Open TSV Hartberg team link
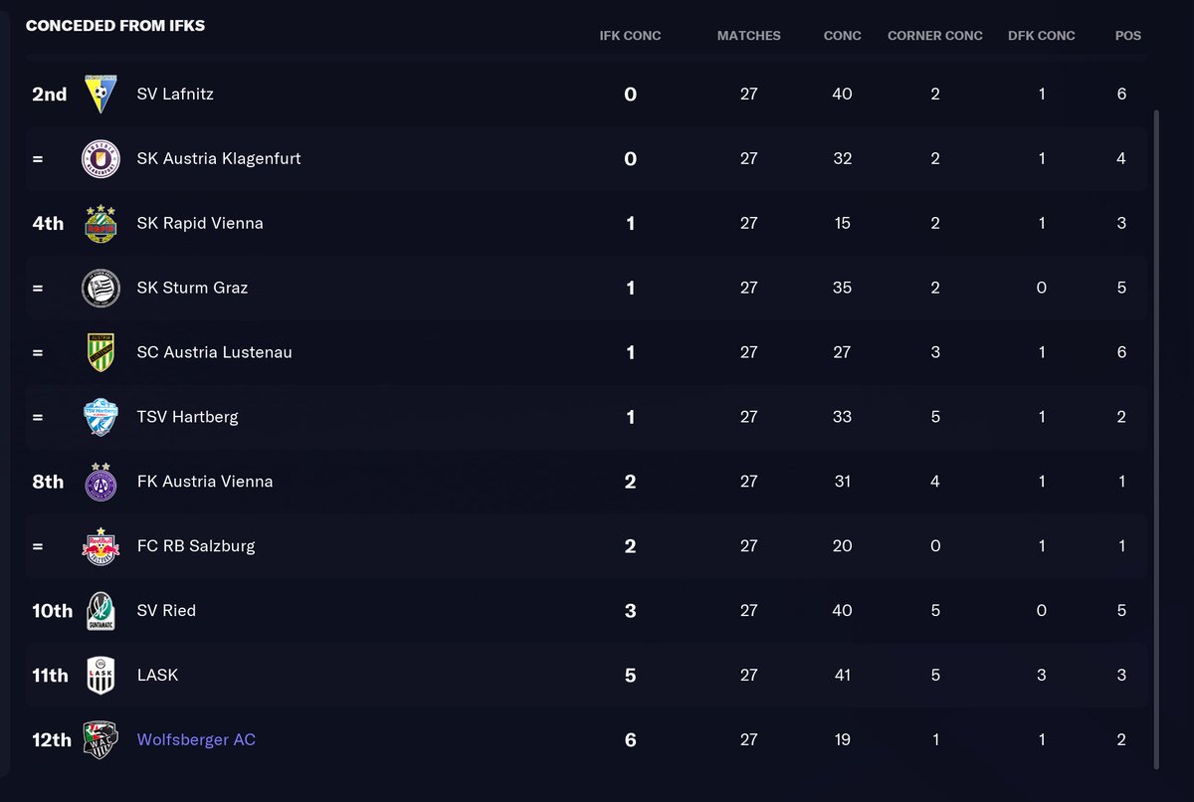Viewport: 1194px width, 802px height. pyautogui.click(x=187, y=417)
